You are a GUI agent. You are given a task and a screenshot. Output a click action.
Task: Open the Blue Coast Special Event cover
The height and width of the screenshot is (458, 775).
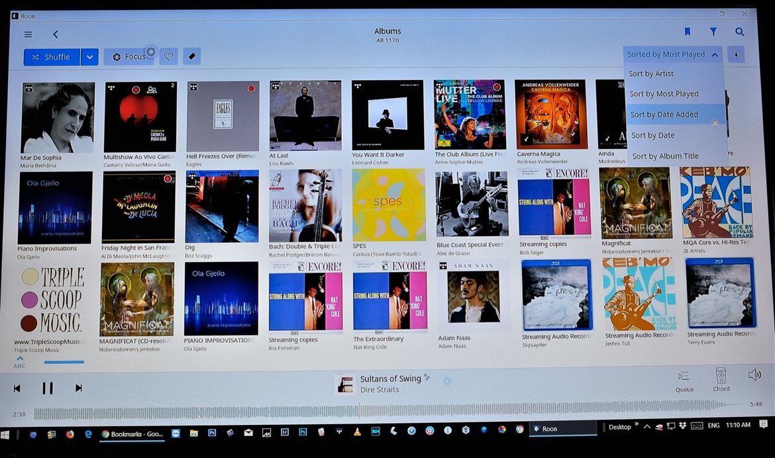[472, 205]
